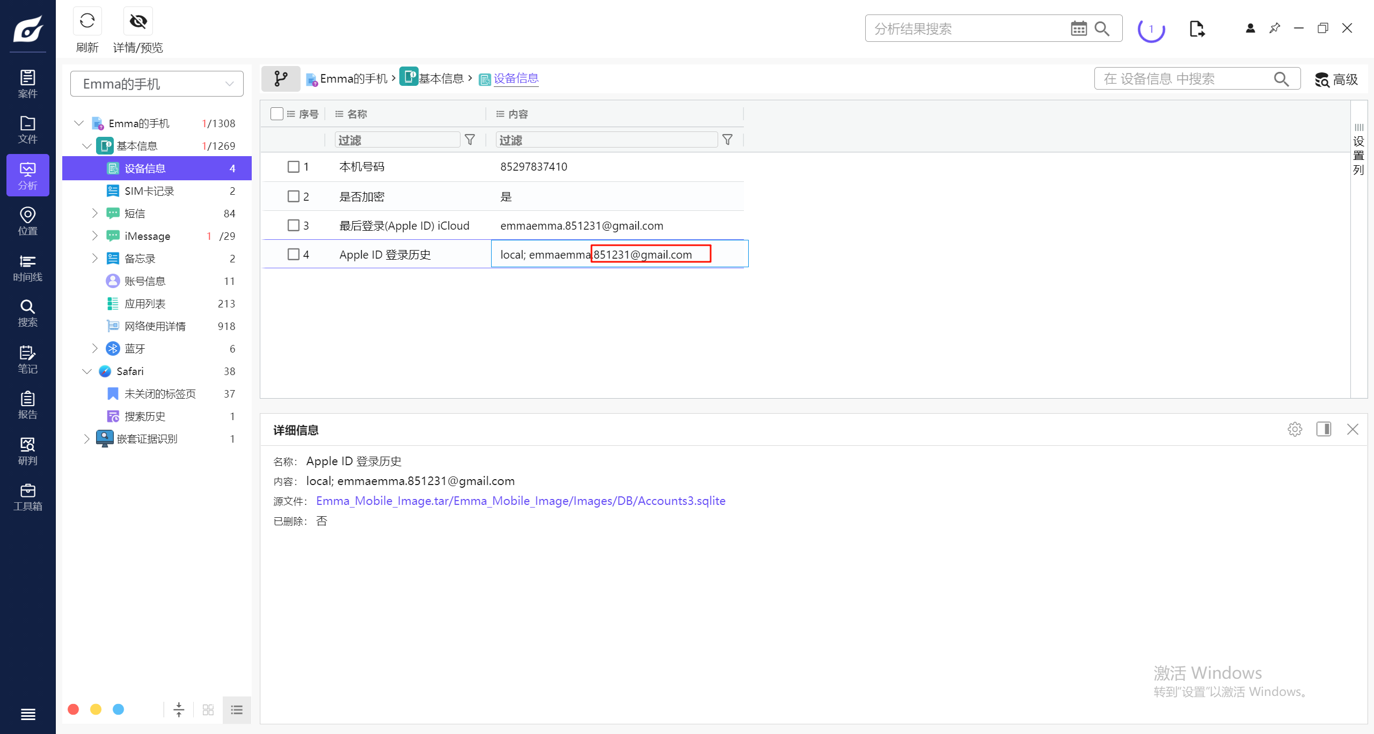Click the red color dot at bottom
This screenshot has height=734, width=1374.
click(x=74, y=709)
